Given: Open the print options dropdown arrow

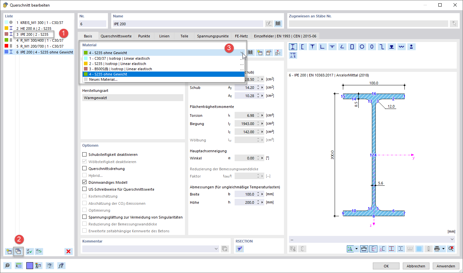Looking at the screenshot, I should pyautogui.click(x=443, y=249).
